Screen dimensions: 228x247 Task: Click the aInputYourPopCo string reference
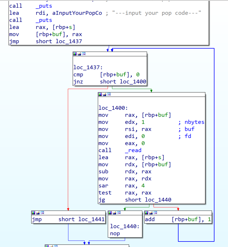(77, 13)
